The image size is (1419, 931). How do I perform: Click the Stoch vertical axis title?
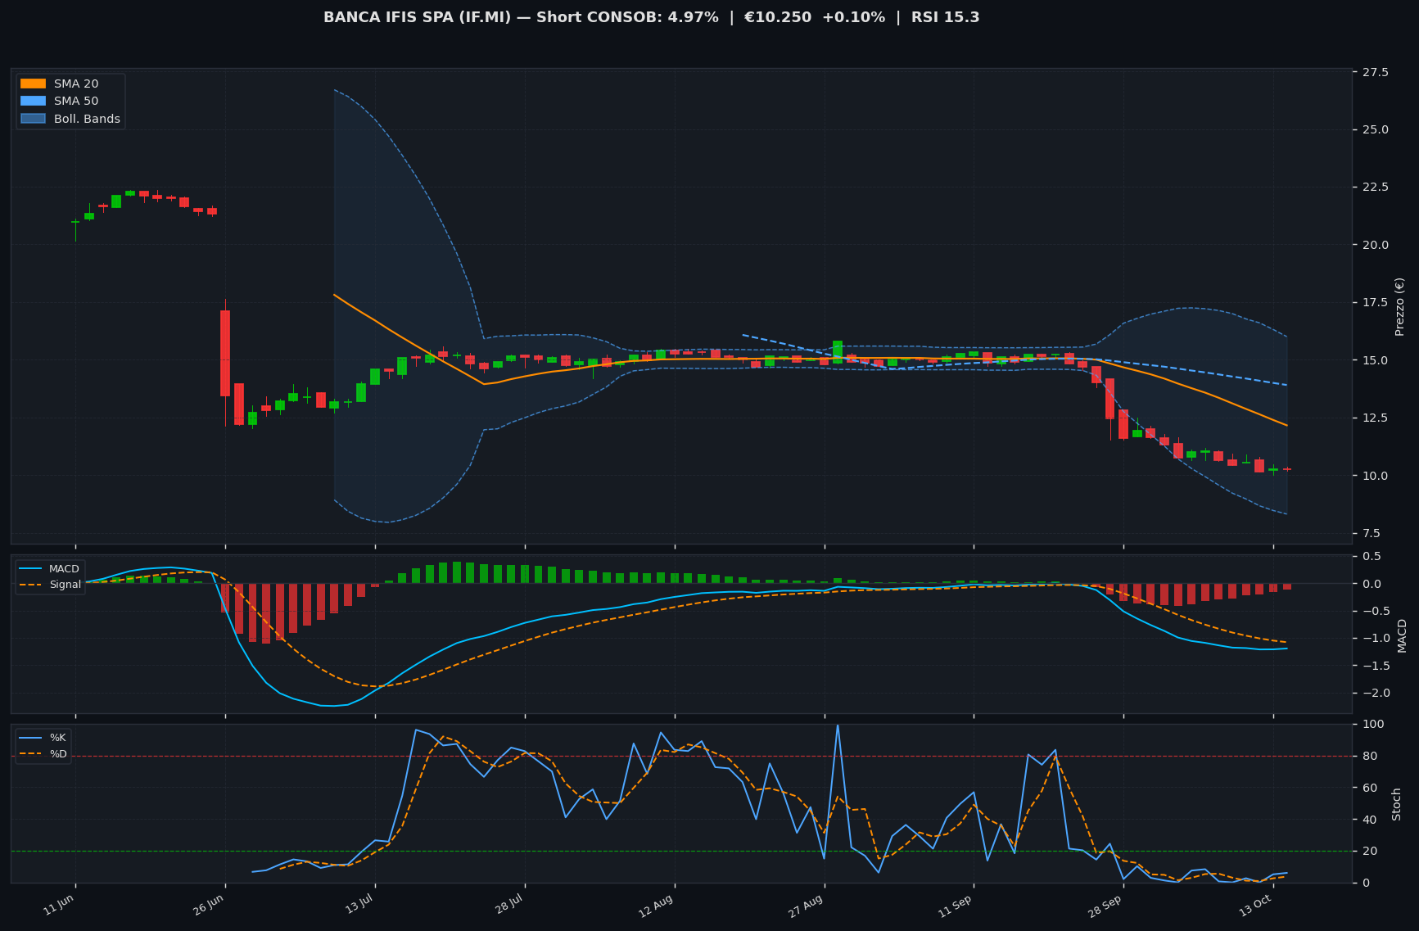1397,804
